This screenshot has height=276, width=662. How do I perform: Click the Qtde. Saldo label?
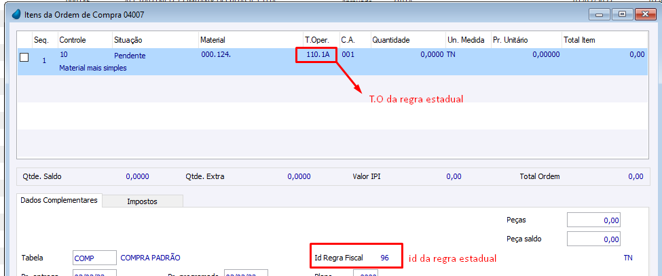[x=42, y=176]
